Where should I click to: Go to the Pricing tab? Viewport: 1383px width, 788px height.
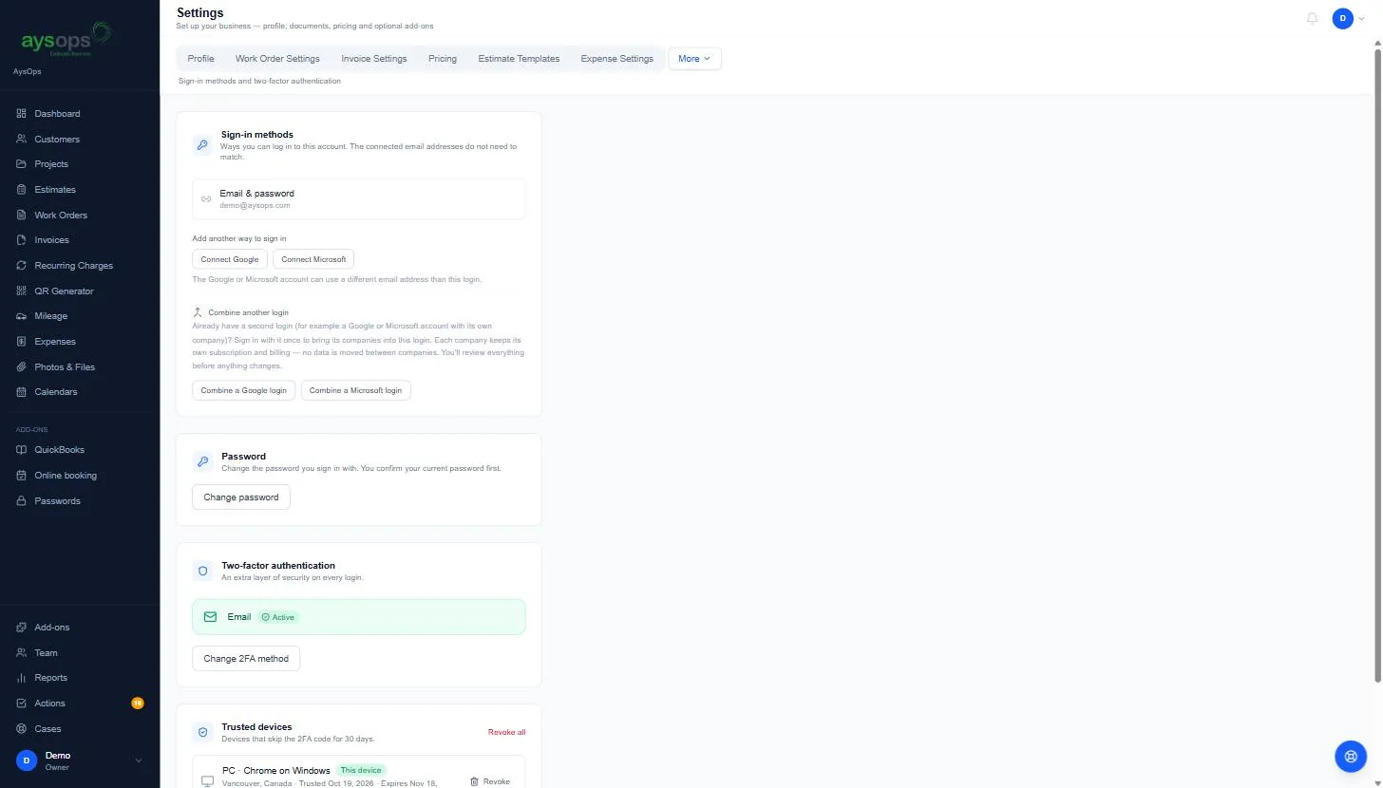coord(443,59)
